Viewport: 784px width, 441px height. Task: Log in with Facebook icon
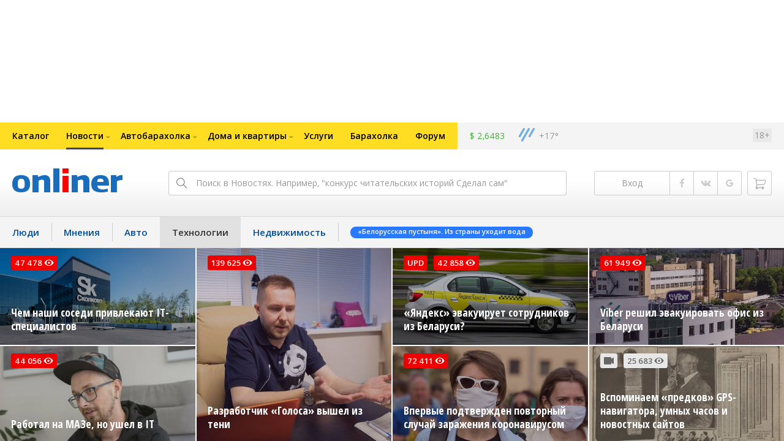pyautogui.click(x=682, y=183)
